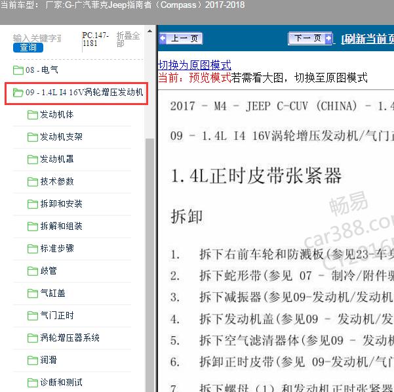The image size is (394, 392).
Task: Click the folder icon beside 诊断和测试
Action: point(33,382)
